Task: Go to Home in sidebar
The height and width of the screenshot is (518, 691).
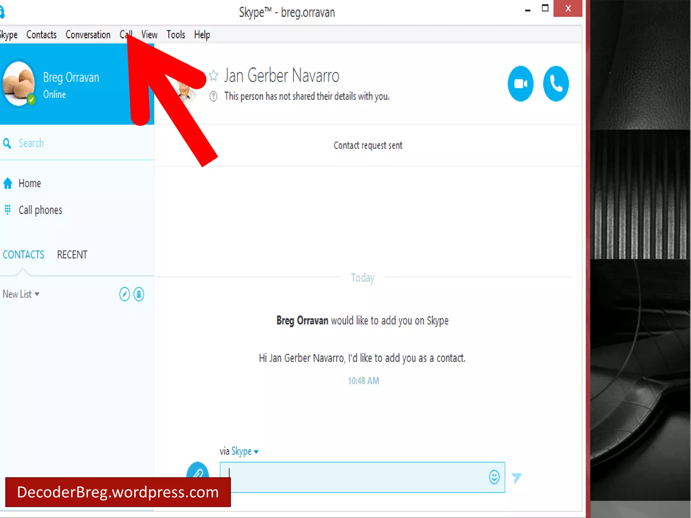Action: click(29, 183)
